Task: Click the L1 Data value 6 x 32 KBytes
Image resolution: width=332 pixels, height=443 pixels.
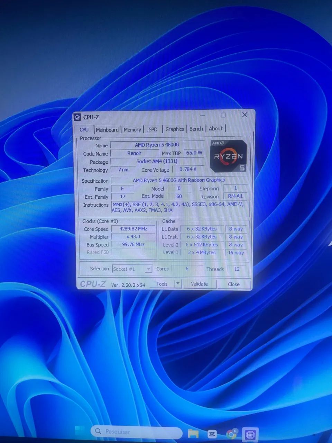Action: coord(202,229)
